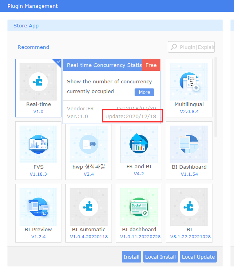Select the FVS plugin icon
The width and height of the screenshot is (234, 268).
pos(38,144)
